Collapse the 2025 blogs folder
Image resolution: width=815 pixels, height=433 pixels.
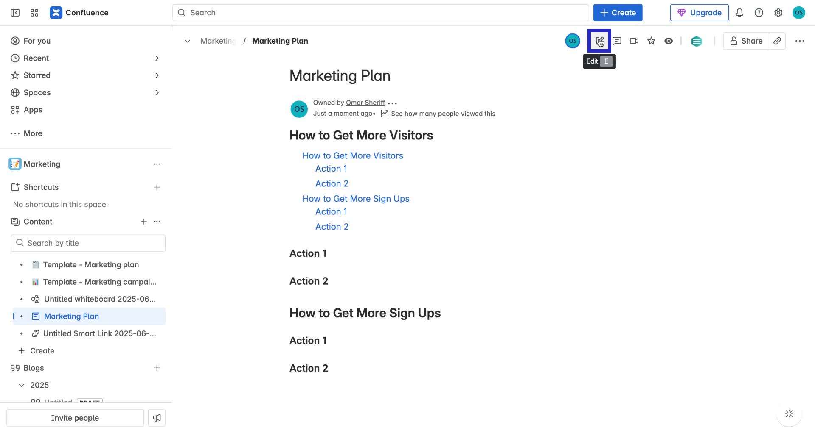21,385
